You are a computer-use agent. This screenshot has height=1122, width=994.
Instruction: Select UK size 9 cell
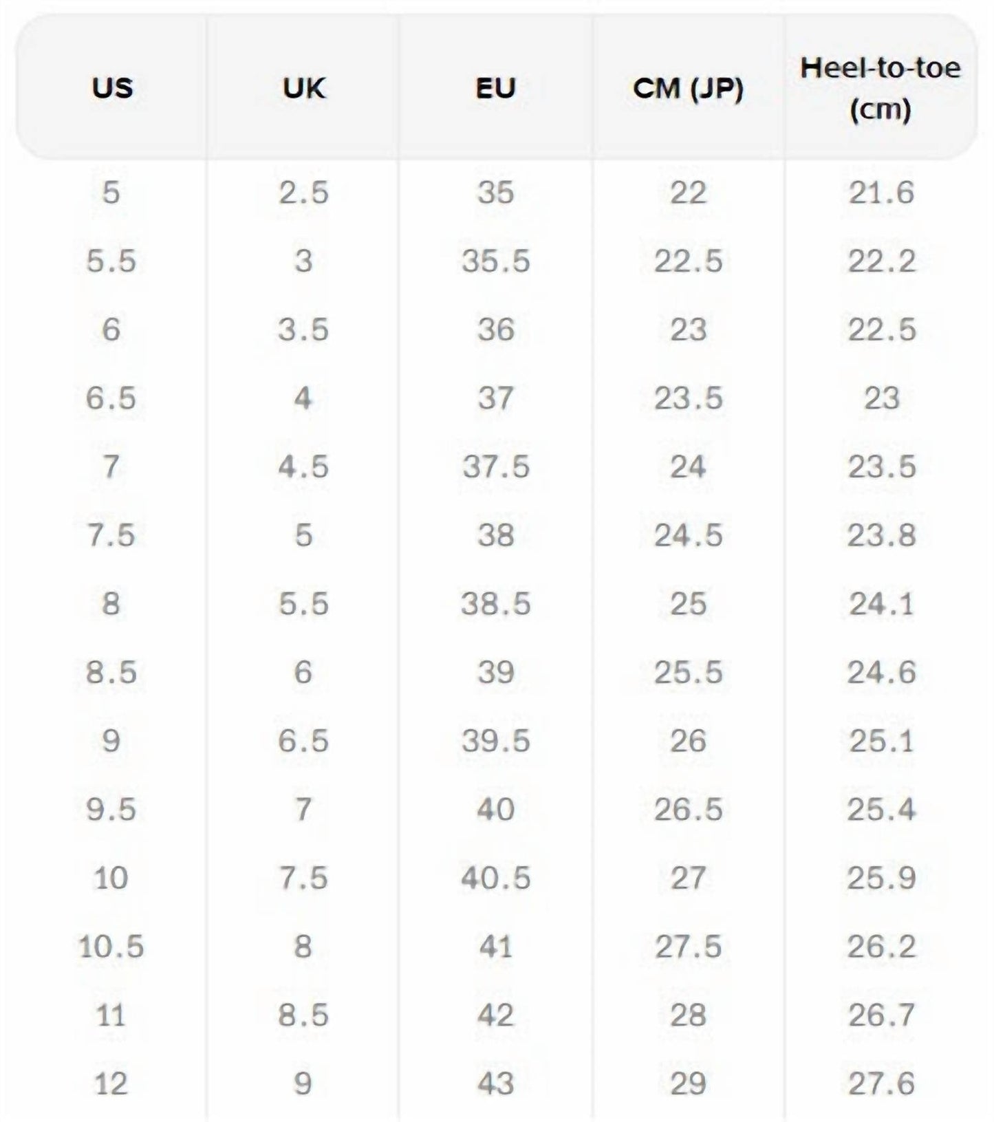[303, 1083]
